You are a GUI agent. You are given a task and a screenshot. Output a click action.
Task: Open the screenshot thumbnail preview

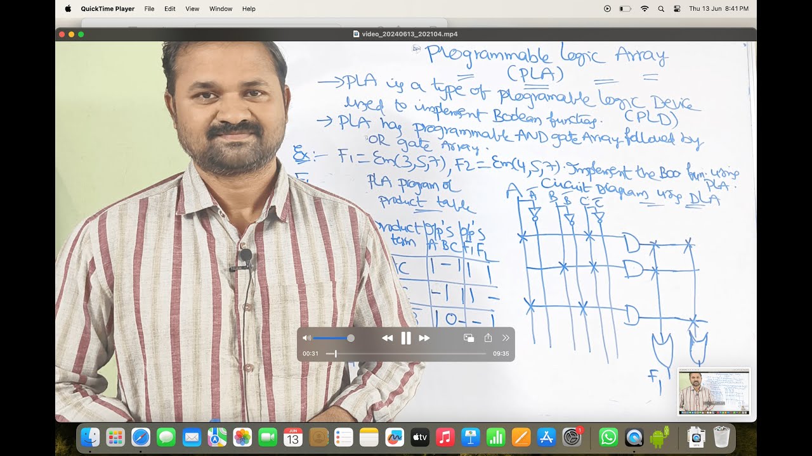pos(714,392)
